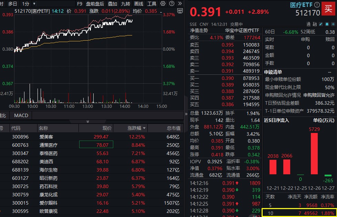Add to watchlist plus icon
337x217 pixels.
click(x=333, y=24)
